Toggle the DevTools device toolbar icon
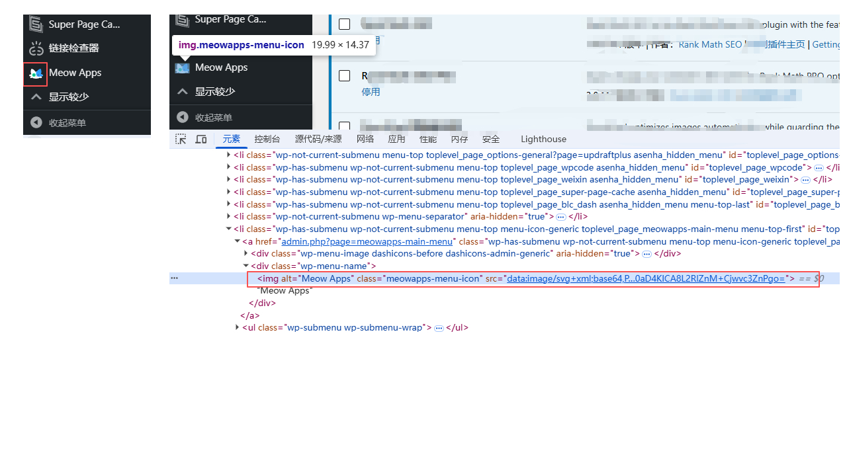This screenshot has height=476, width=847. coord(201,139)
